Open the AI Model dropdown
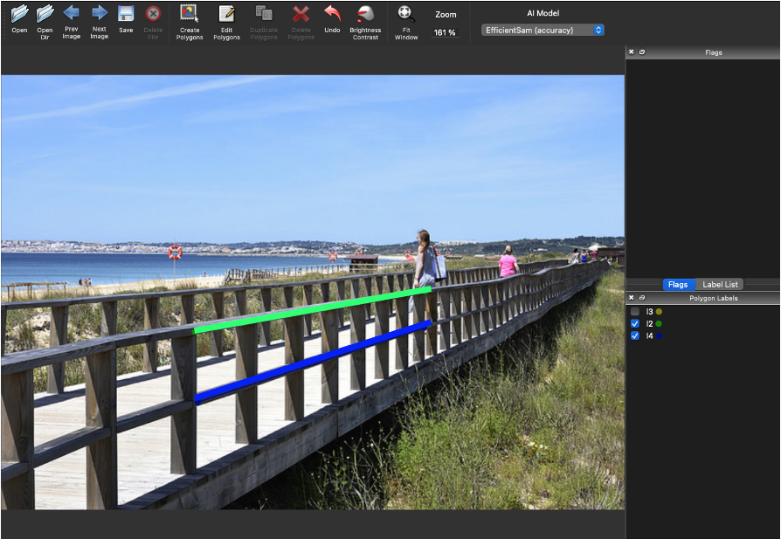This screenshot has width=781, height=539. point(543,30)
